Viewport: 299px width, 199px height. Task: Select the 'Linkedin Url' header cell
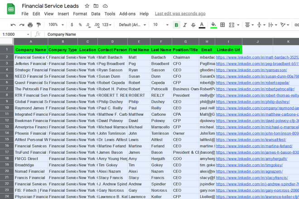(x=228, y=50)
